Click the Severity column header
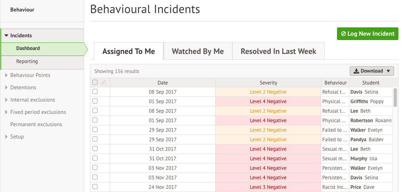 (268, 83)
